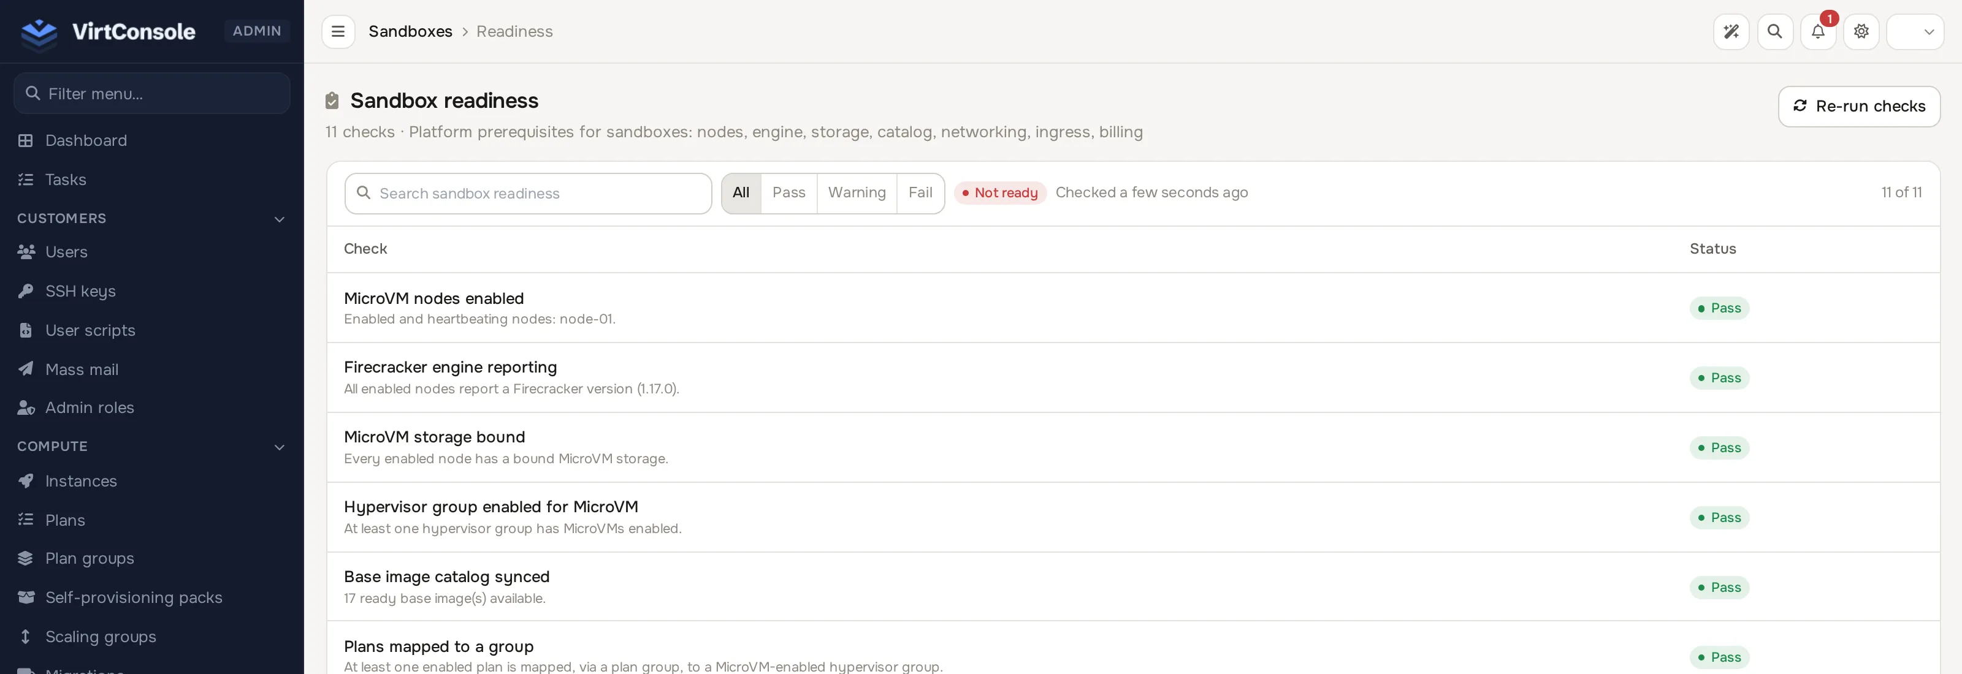
Task: Click the Admin roles icon
Action: pos(26,407)
